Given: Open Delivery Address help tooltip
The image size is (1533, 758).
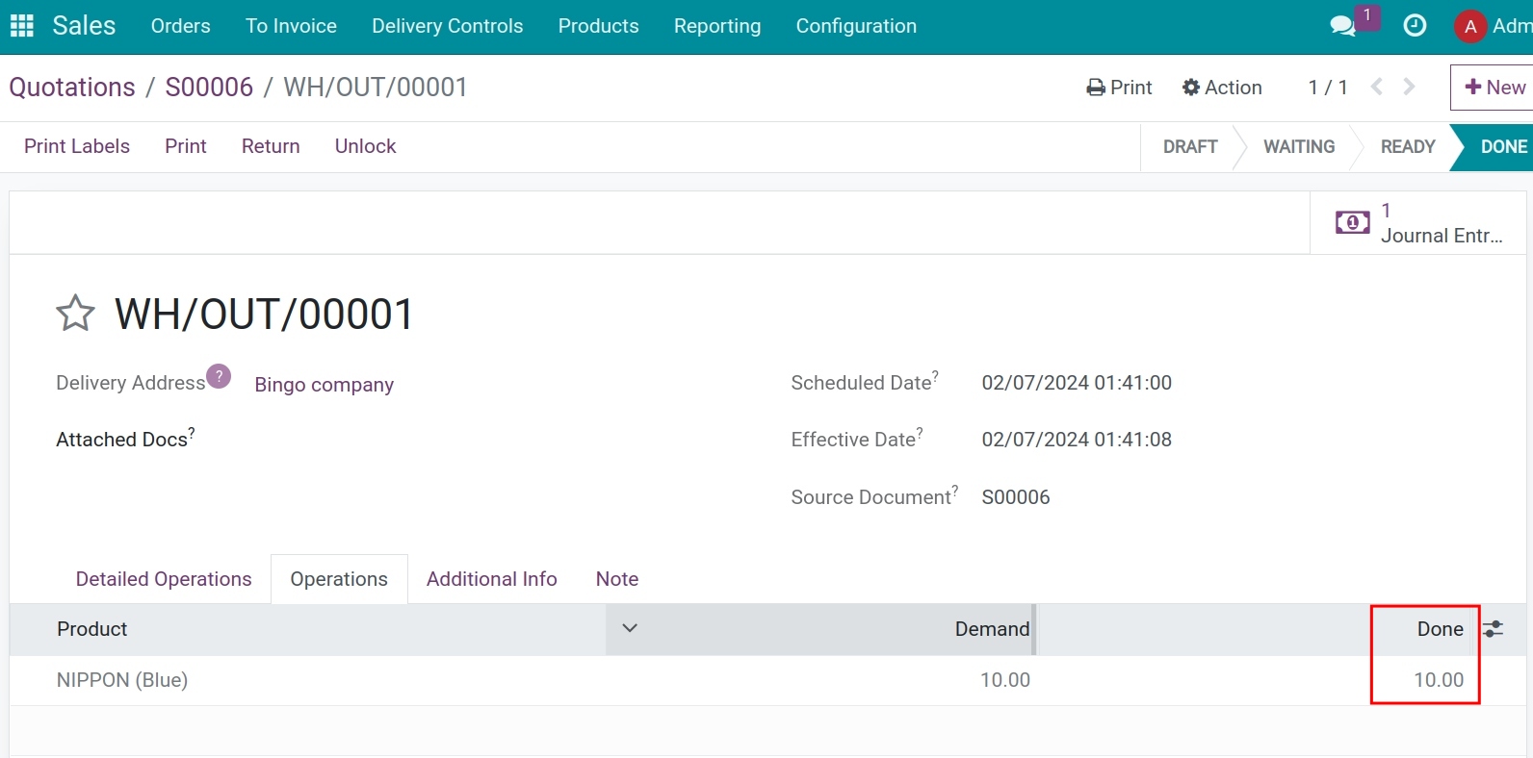Looking at the screenshot, I should point(219,375).
